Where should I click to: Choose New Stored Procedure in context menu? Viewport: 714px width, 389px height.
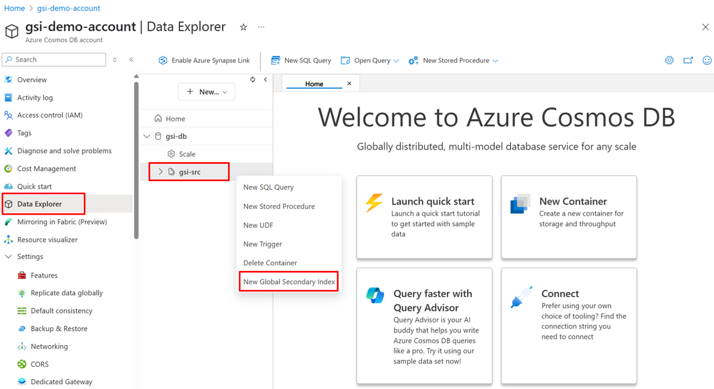pos(279,206)
